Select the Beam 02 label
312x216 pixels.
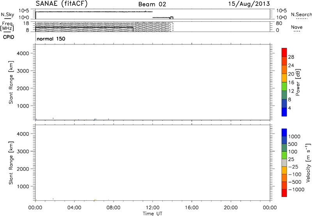[152, 4]
